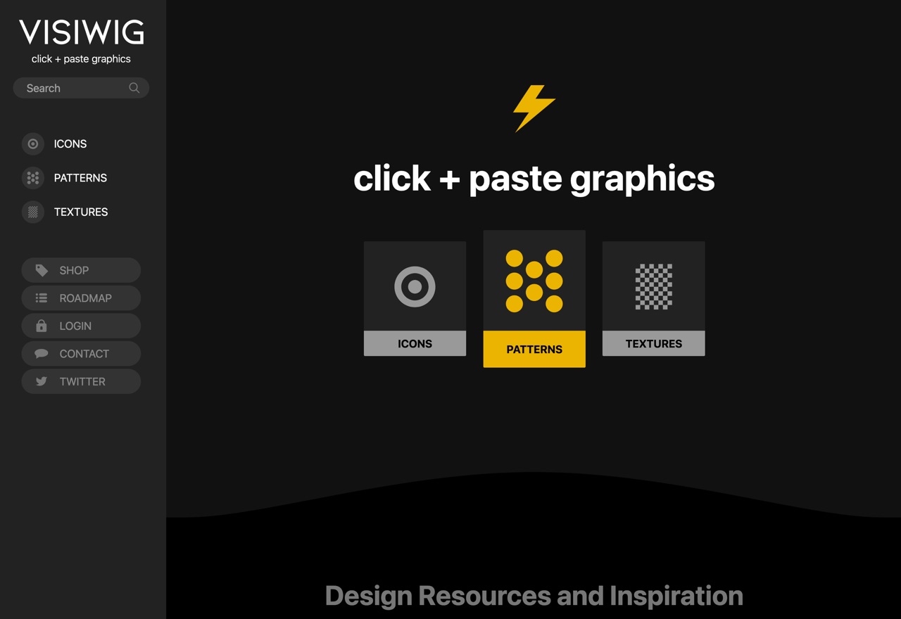Viewport: 901px width, 619px height.
Task: Open TEXTURES from the sidebar menu
Action: click(81, 212)
